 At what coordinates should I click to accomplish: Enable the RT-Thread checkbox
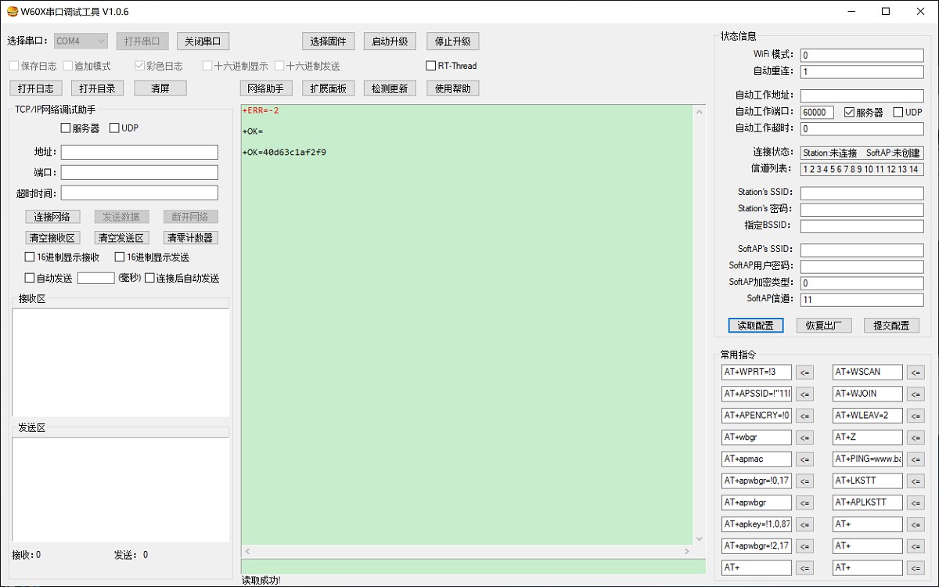pos(431,66)
